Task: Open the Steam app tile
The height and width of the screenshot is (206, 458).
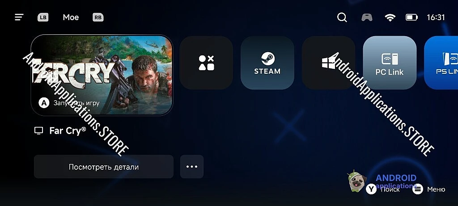Action: pos(267,63)
